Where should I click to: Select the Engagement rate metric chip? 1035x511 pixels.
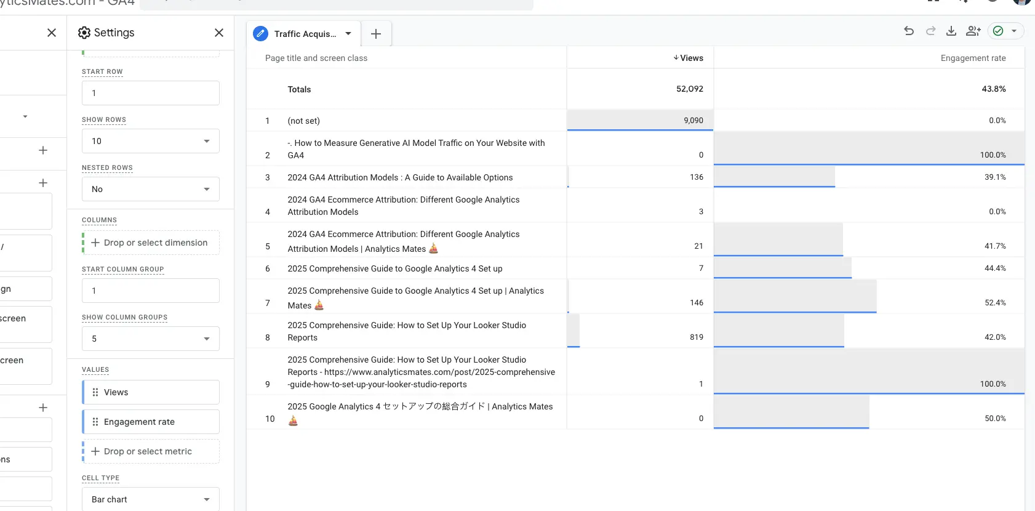[151, 422]
